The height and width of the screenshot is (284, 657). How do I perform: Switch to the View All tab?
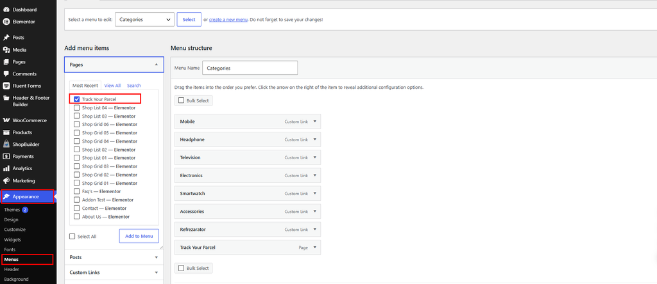point(112,85)
